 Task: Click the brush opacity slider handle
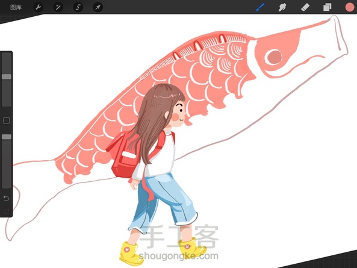tap(7, 137)
